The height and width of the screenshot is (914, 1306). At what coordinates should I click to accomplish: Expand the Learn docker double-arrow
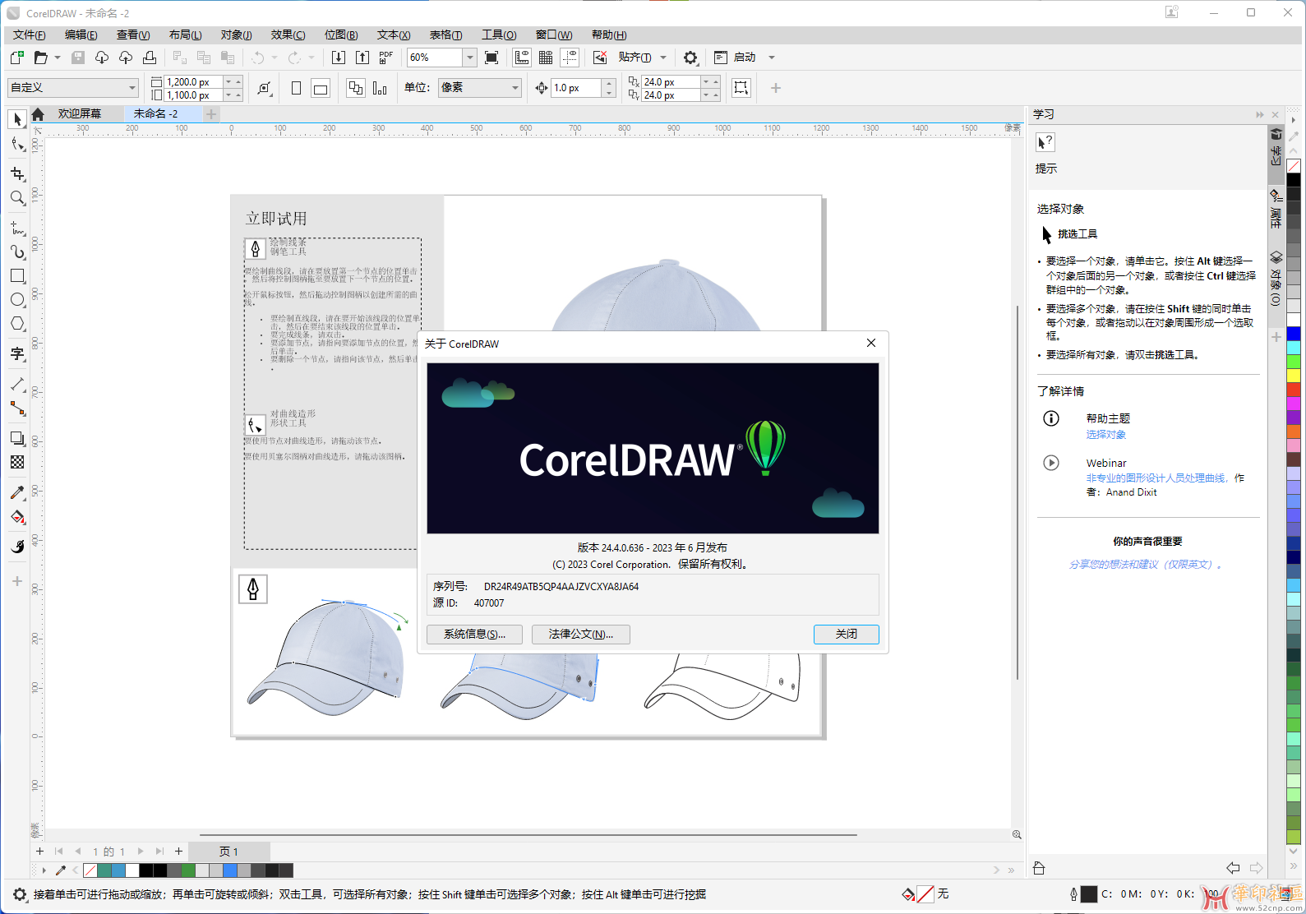click(1260, 115)
